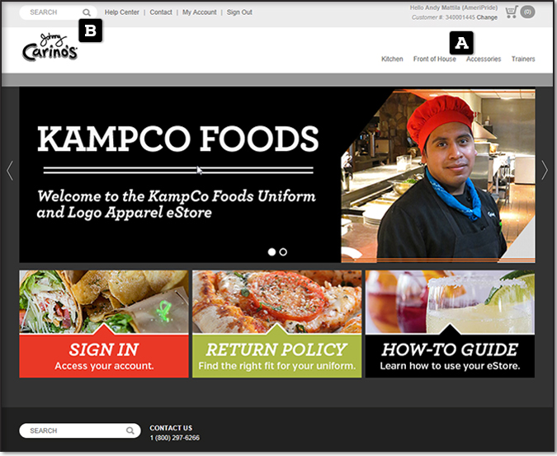
Task: Advance to next banner slide arrow
Action: point(545,171)
